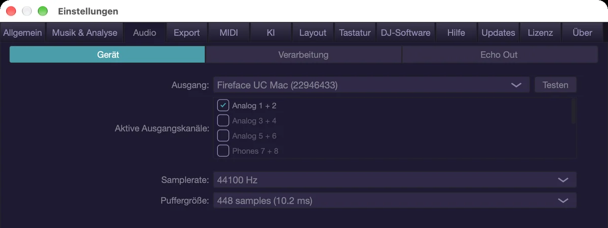
Task: Close the Einstellungen window
Action: coord(11,11)
